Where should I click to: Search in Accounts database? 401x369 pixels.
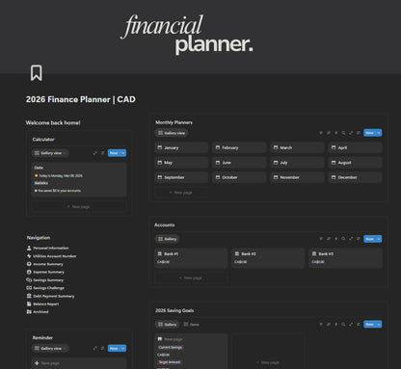pos(343,239)
